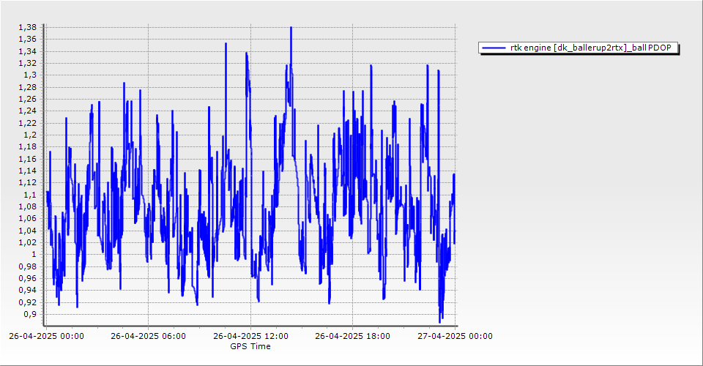The height and width of the screenshot is (366, 703).
Task: Click the 1,06 y-axis label
Action: pos(27,219)
